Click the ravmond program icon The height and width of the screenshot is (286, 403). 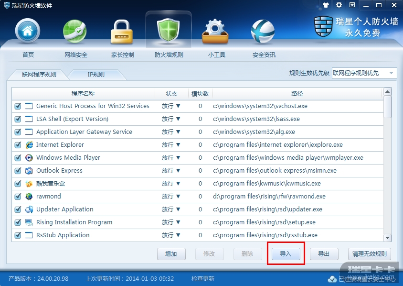click(x=29, y=197)
